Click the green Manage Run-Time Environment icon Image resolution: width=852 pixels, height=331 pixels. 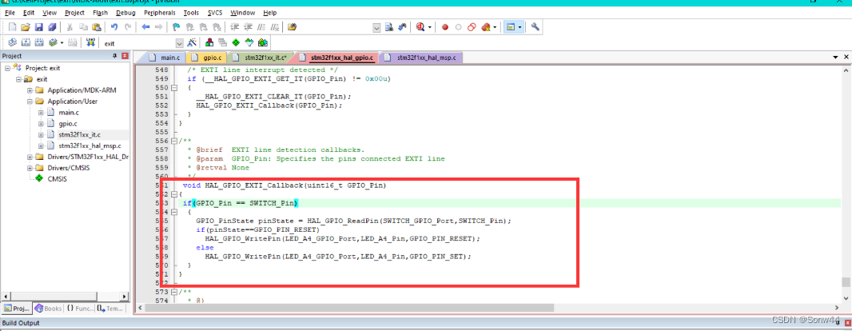[236, 42]
